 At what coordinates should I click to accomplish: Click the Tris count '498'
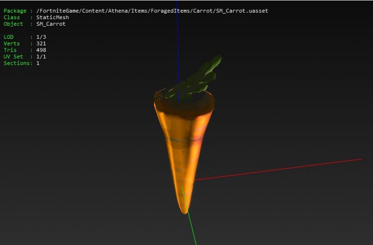[41, 50]
